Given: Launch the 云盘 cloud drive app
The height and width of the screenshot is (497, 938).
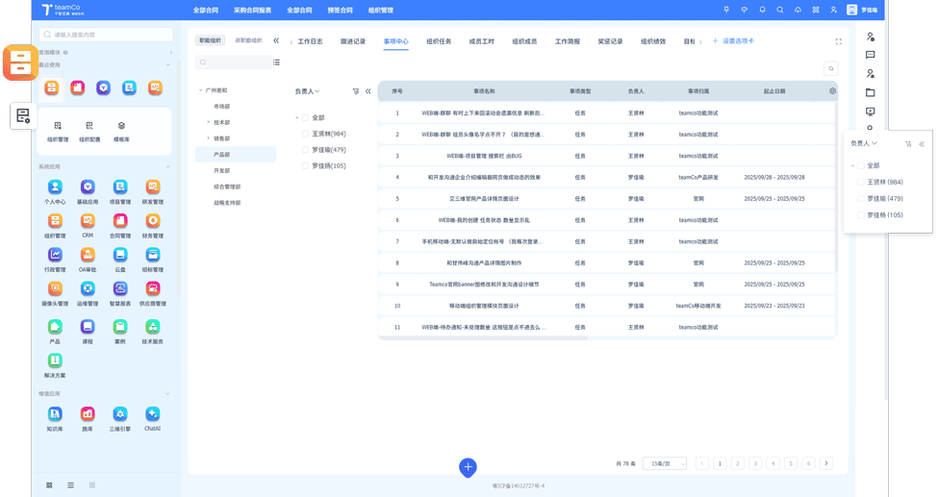Looking at the screenshot, I should point(120,255).
